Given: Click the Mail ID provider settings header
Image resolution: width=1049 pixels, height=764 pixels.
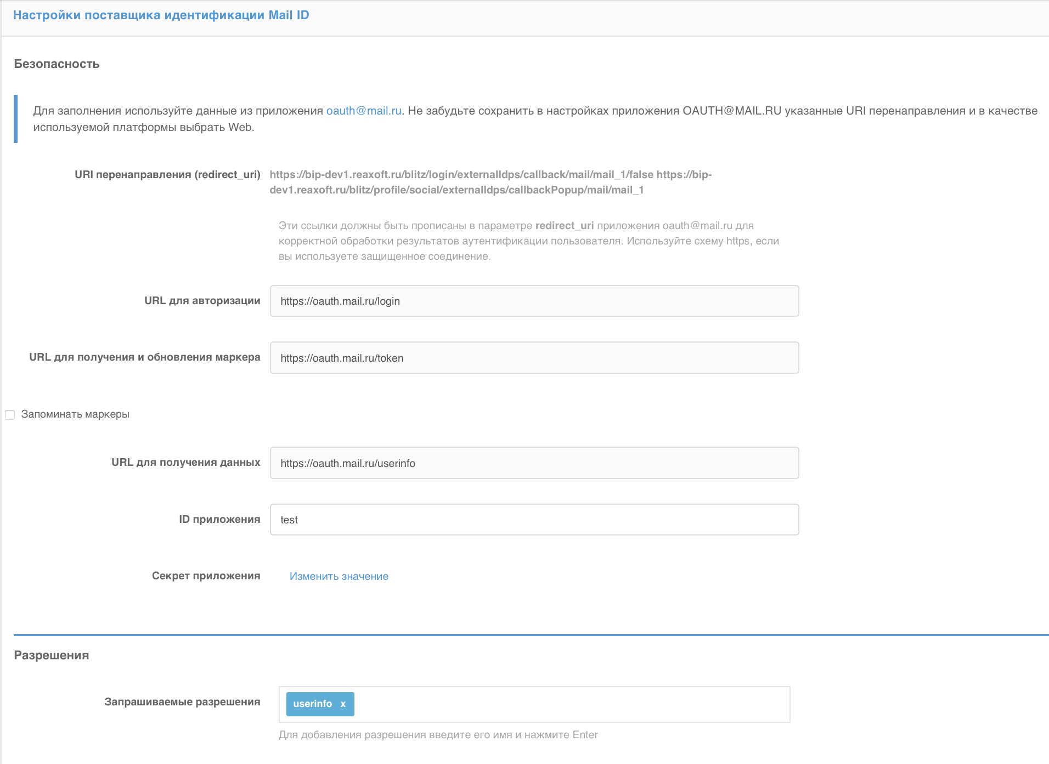Looking at the screenshot, I should click(x=161, y=15).
